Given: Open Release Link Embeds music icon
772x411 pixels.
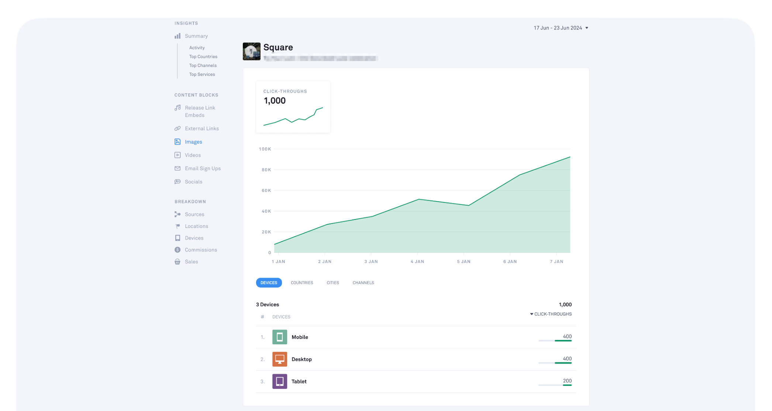Looking at the screenshot, I should point(178,108).
